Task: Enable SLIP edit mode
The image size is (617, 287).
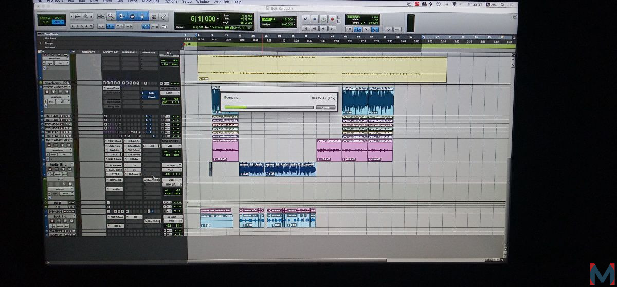Action: click(x=45, y=22)
